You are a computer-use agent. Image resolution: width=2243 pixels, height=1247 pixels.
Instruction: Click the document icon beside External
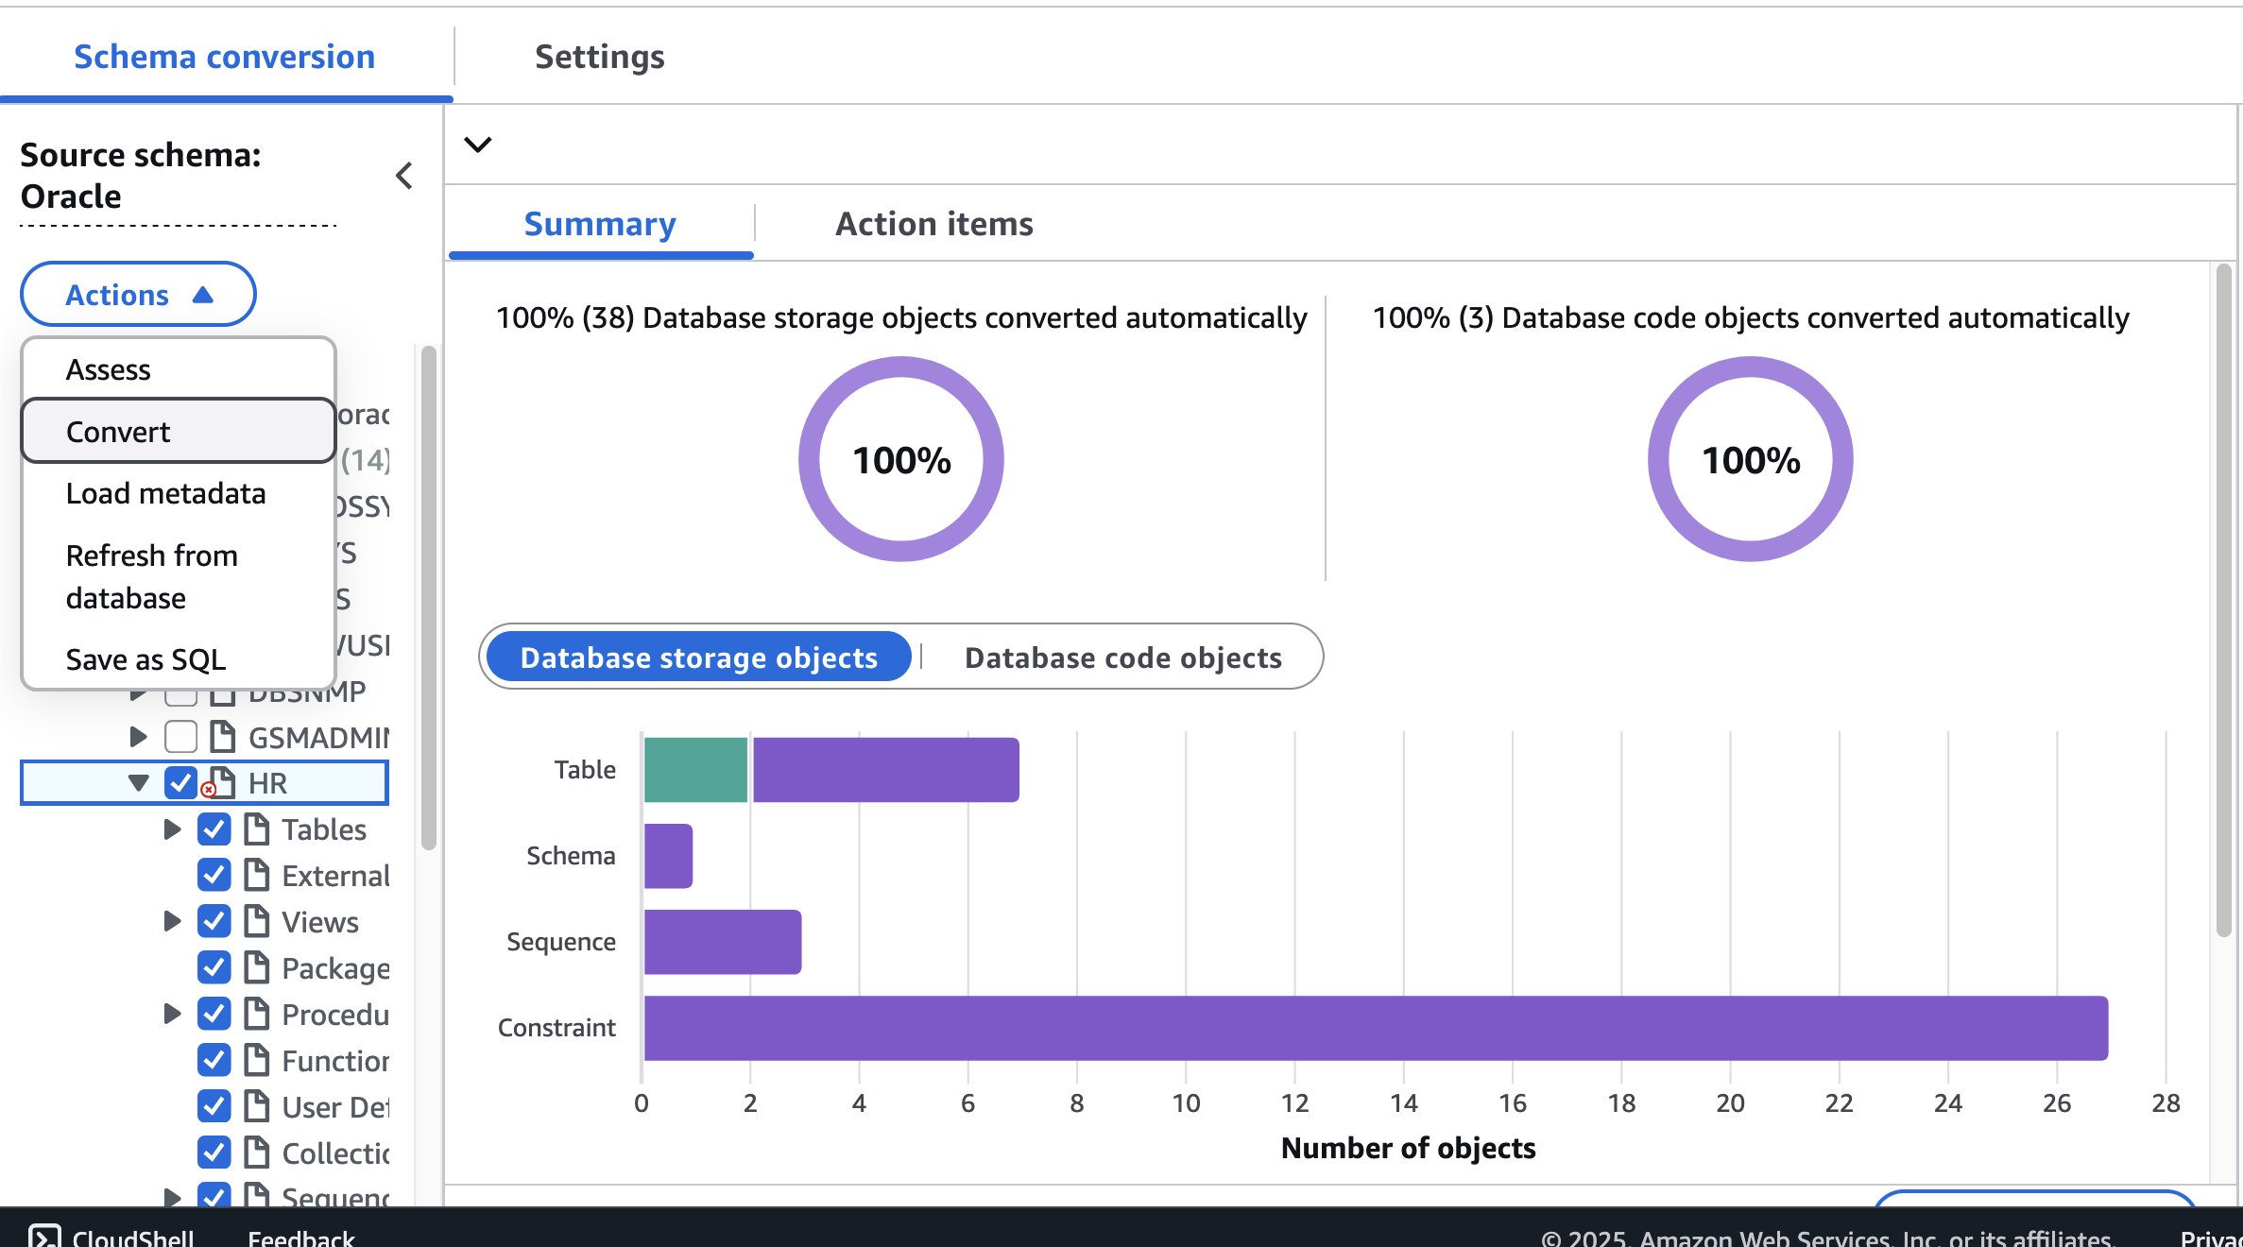256,876
